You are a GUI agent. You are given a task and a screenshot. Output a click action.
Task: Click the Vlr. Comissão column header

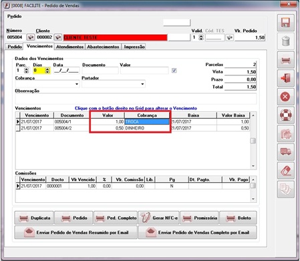pyautogui.click(x=129, y=180)
